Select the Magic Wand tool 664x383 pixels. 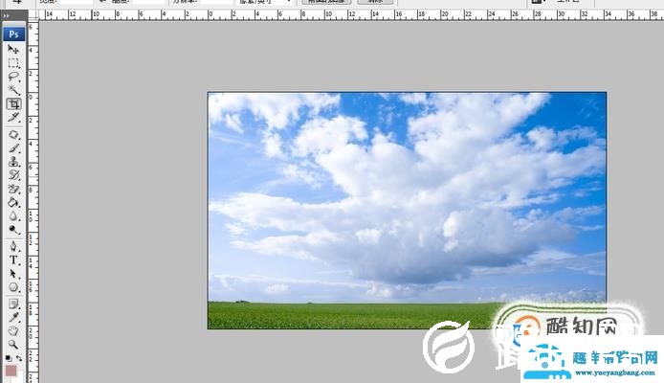click(x=13, y=90)
